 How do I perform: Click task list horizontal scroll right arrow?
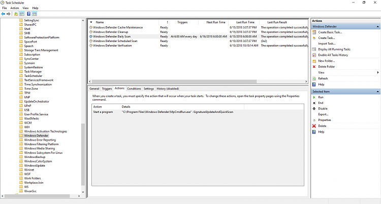(x=306, y=81)
